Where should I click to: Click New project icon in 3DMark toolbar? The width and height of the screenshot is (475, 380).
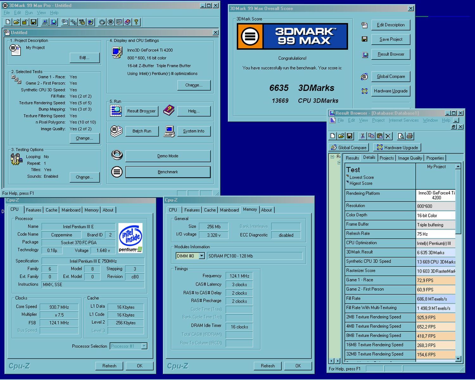pyautogui.click(x=8, y=22)
